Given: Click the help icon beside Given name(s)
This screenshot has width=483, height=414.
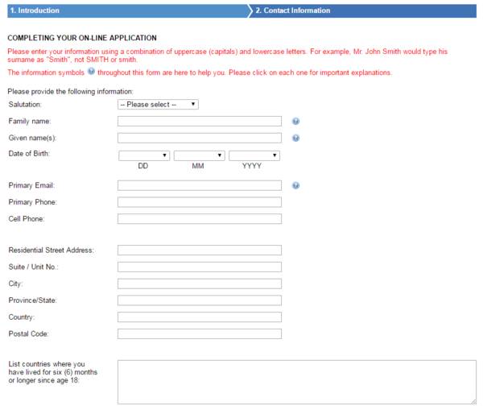Looking at the screenshot, I should point(296,138).
